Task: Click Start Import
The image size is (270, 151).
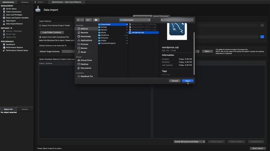Action: point(258,148)
